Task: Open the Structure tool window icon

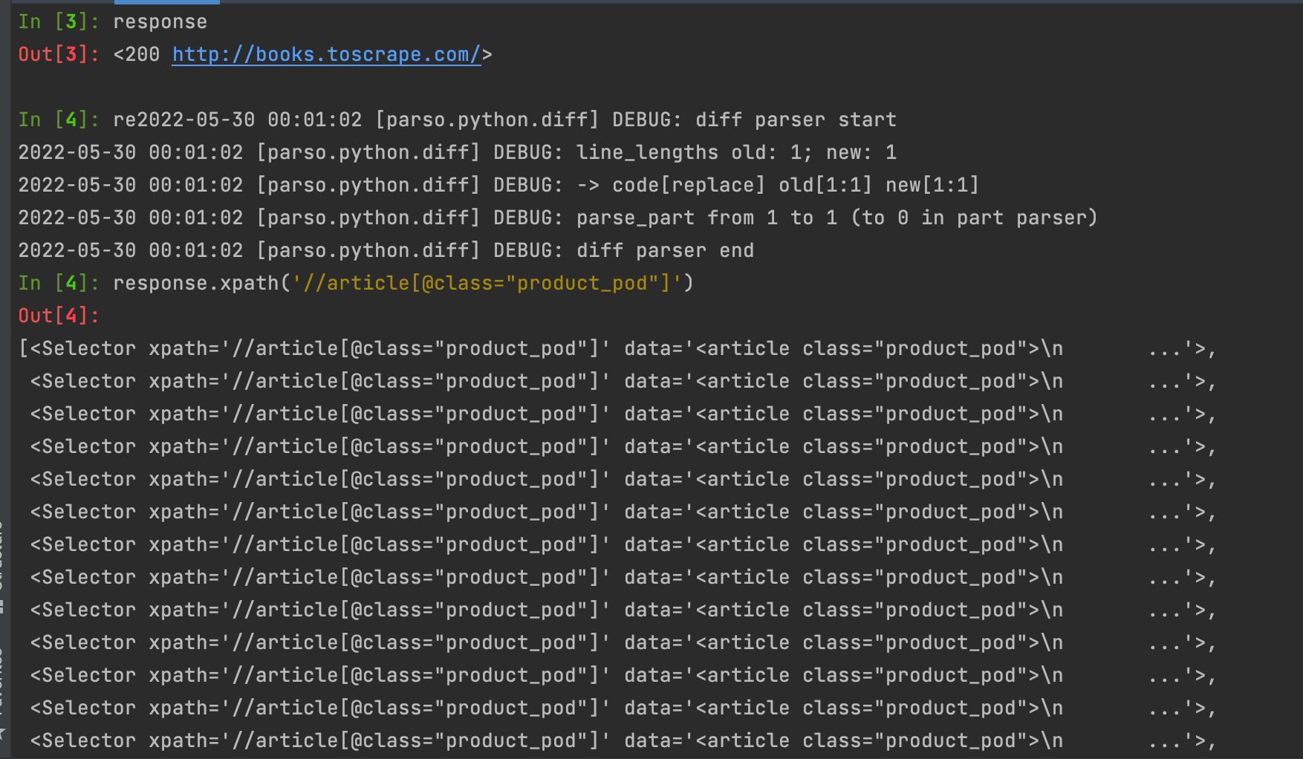Action: tap(2, 606)
